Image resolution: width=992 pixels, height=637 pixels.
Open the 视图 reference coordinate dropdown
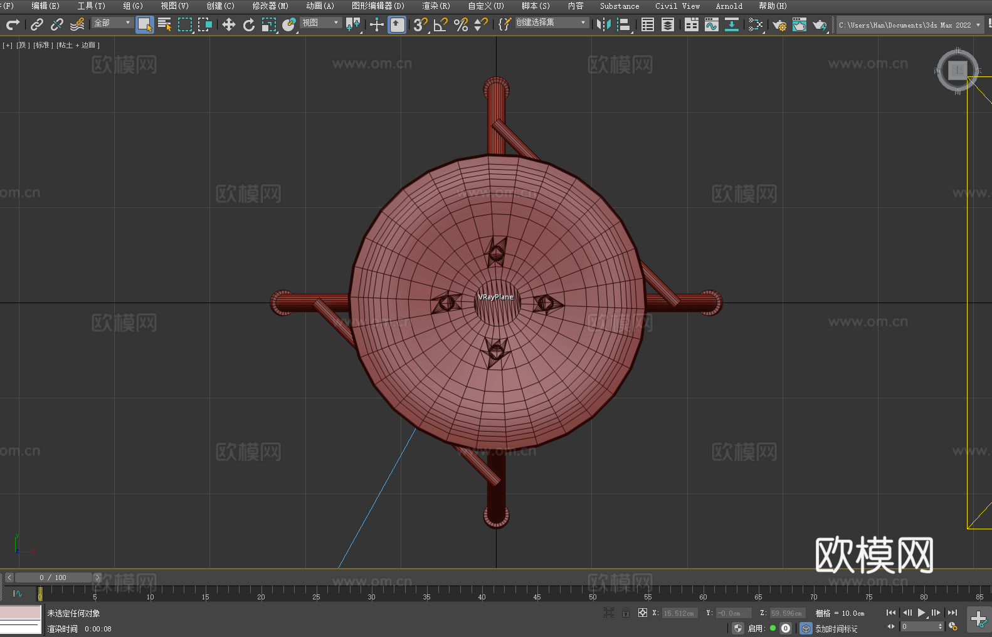[x=320, y=23]
